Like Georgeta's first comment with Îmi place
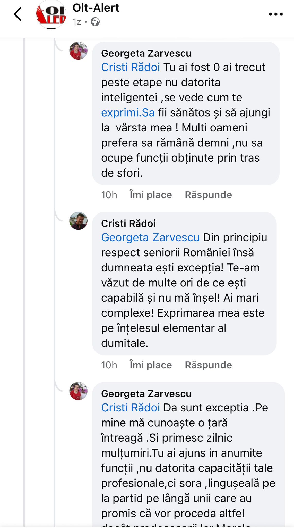The height and width of the screenshot is (528, 294). 151,195
